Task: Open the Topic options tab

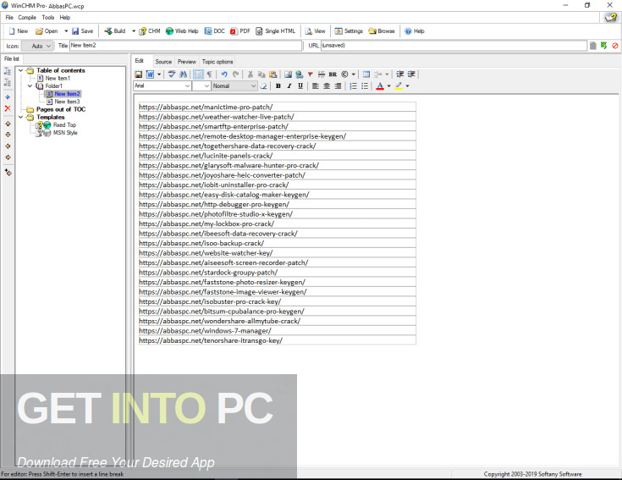Action: click(x=217, y=62)
